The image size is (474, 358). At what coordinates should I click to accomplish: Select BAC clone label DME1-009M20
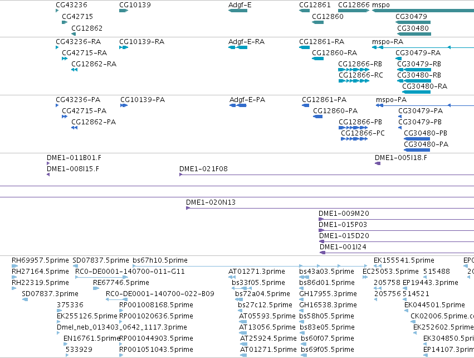(344, 214)
